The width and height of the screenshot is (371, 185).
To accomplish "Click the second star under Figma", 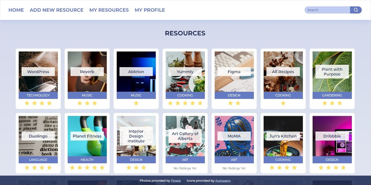I will (x=238, y=103).
